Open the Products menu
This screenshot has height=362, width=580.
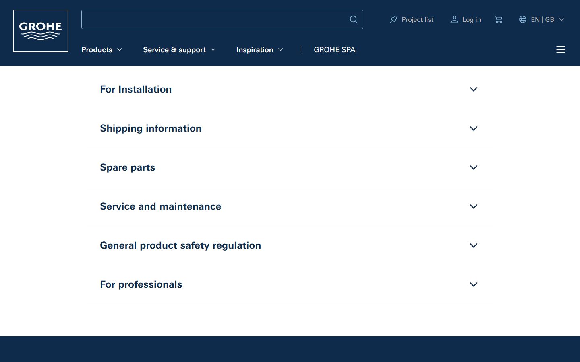pyautogui.click(x=102, y=50)
